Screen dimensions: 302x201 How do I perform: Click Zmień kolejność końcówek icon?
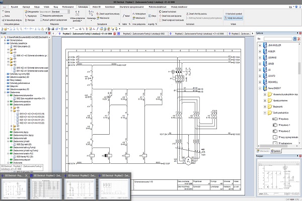160,20
